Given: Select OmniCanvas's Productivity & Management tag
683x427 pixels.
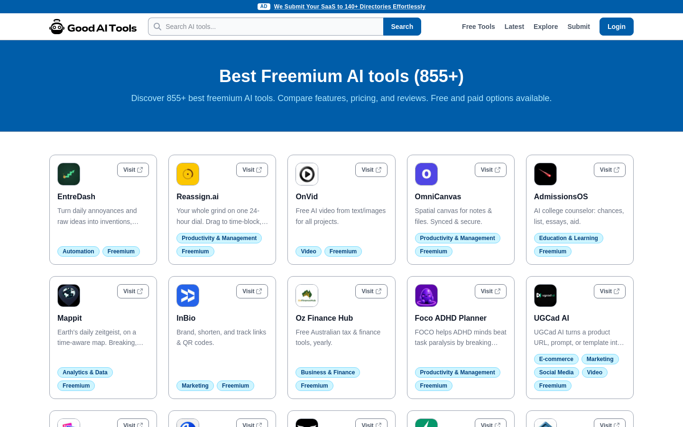Looking at the screenshot, I should (457, 238).
